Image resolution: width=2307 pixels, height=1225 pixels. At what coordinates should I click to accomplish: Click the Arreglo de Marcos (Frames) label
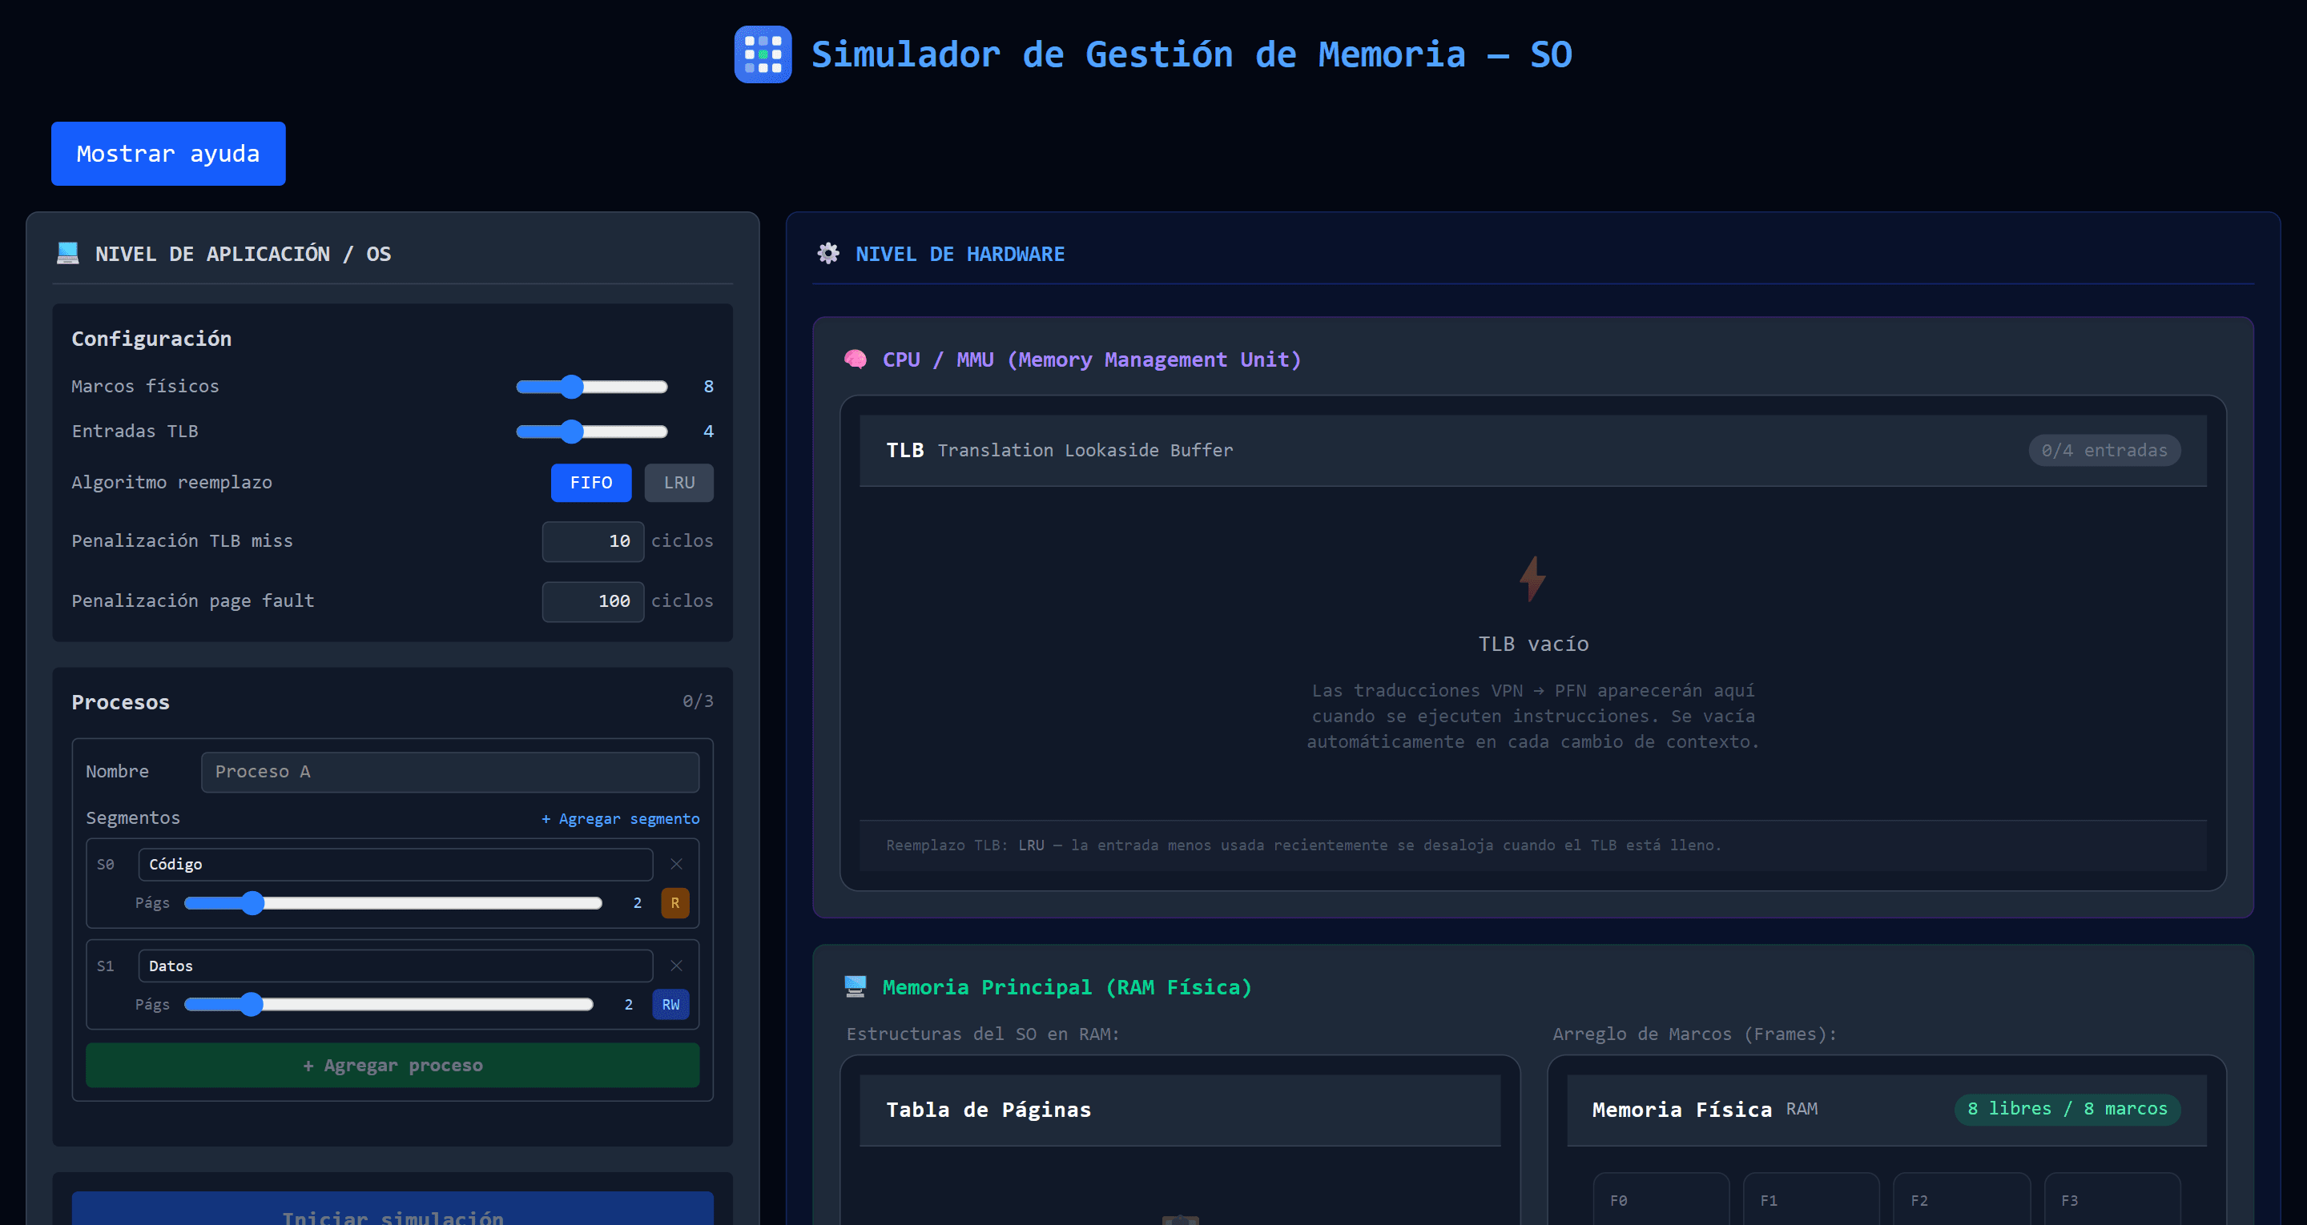[x=1694, y=1034]
